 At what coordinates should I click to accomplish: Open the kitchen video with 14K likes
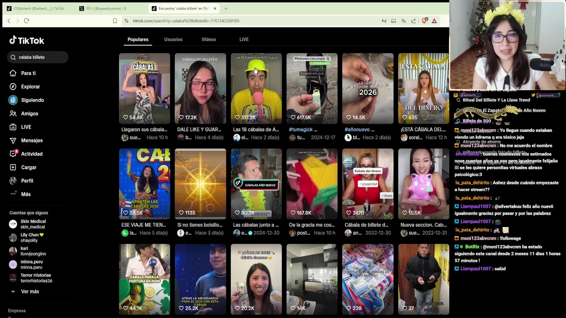pos(312,279)
